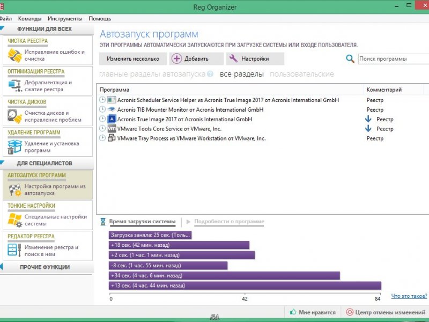Select the '+18 сек. (42 мин. назад)' bar
429x322 pixels.
(179, 245)
